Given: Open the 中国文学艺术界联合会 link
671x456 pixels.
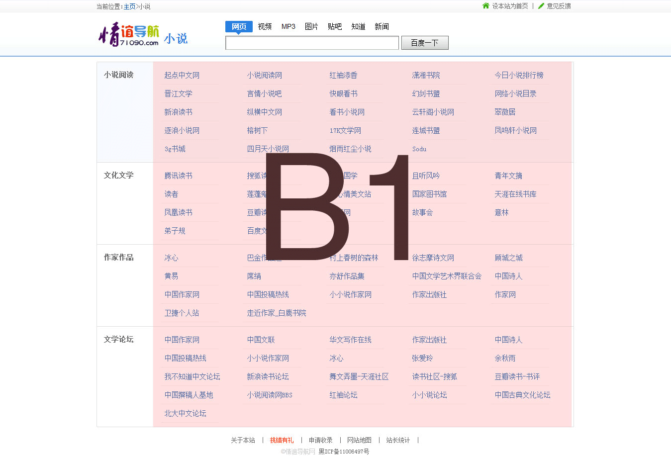Looking at the screenshot, I should click(x=447, y=276).
